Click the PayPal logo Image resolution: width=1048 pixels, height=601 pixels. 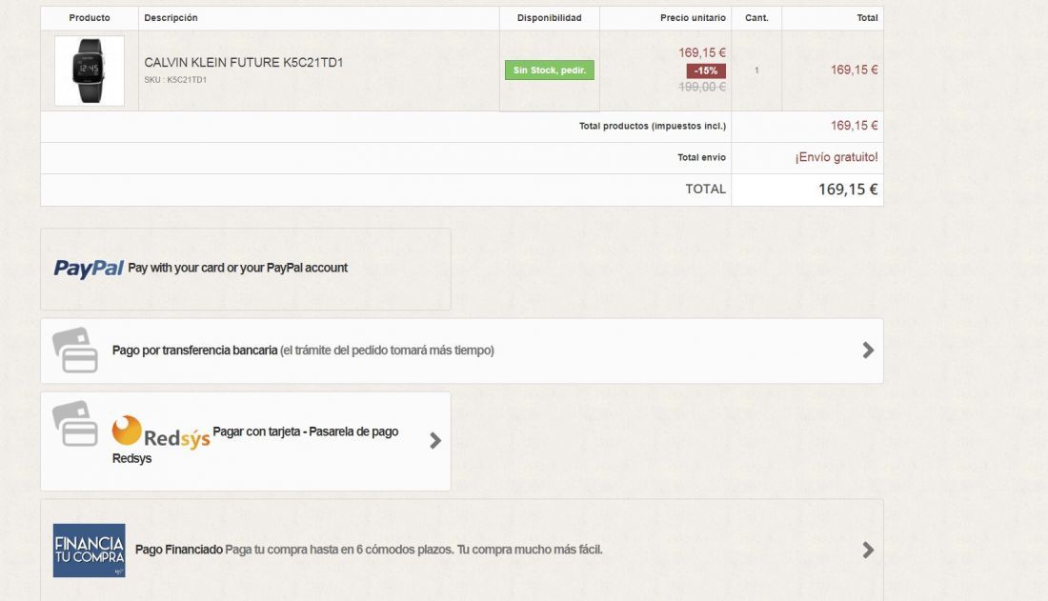[89, 268]
